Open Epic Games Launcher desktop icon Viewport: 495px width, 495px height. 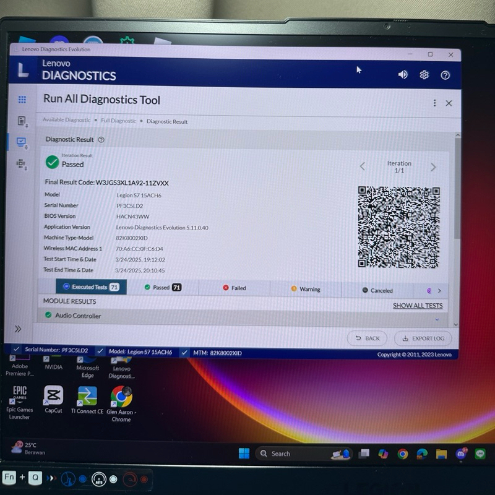(x=20, y=403)
